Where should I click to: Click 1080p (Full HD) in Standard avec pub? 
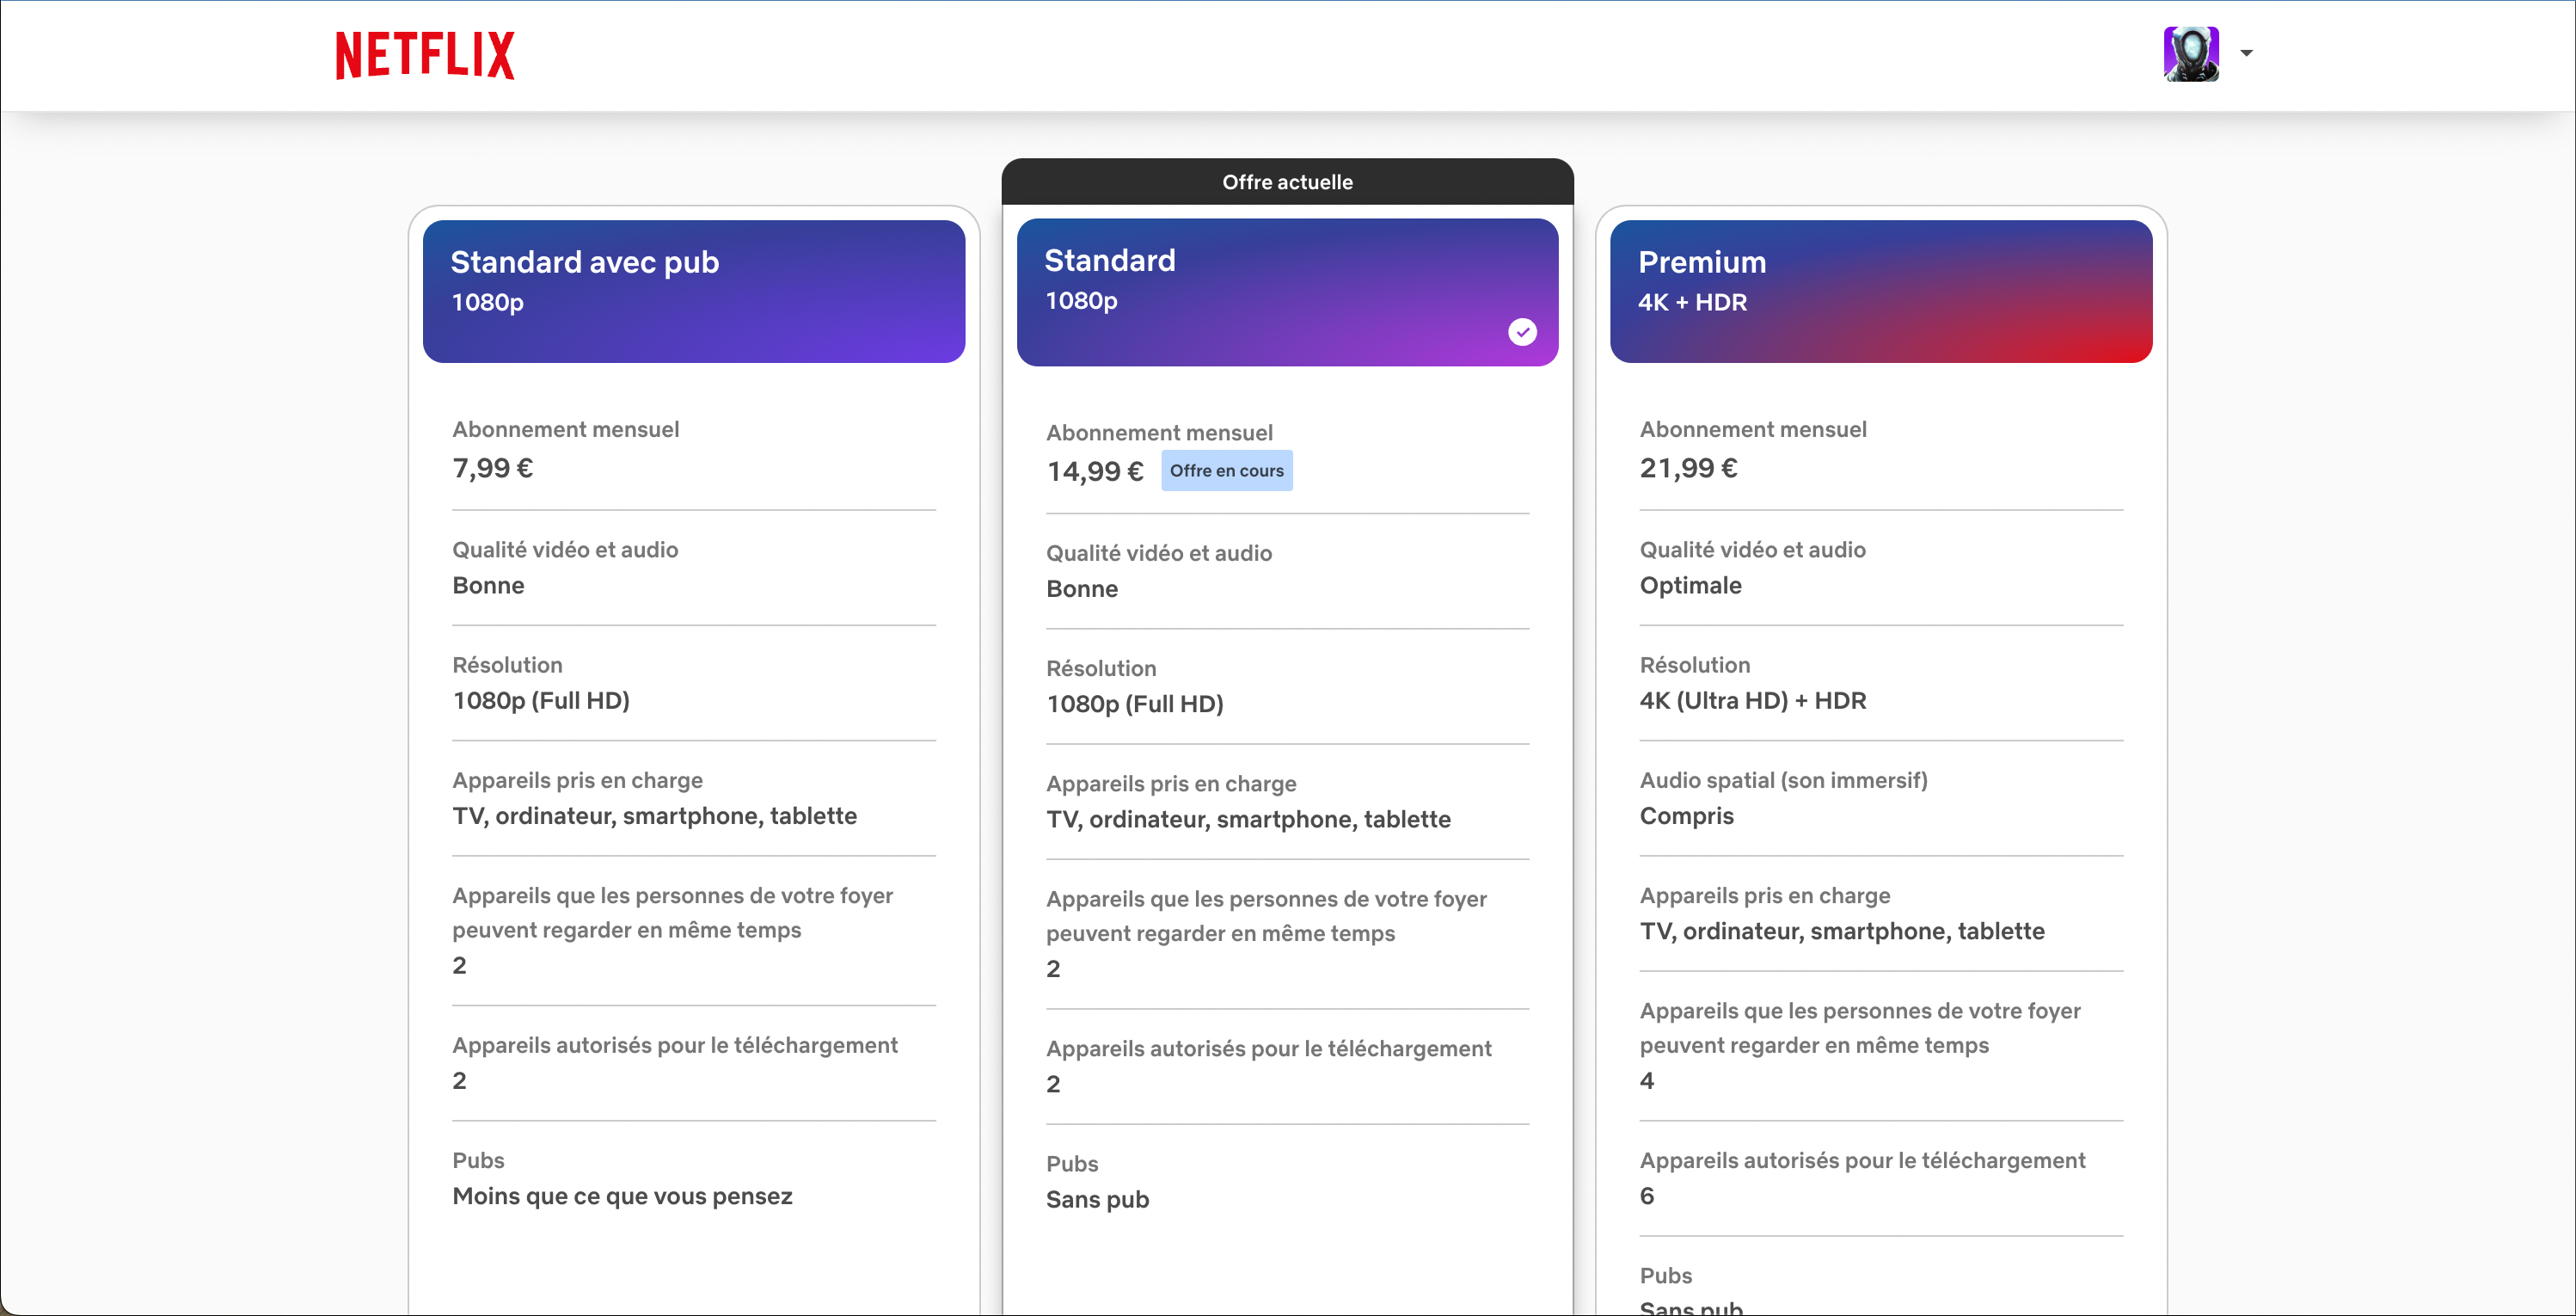[x=541, y=701]
